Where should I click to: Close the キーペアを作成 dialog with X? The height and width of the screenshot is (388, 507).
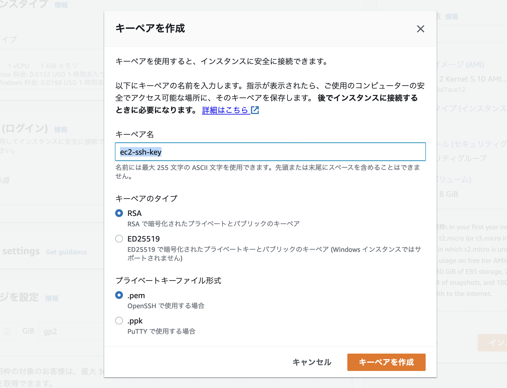click(420, 29)
